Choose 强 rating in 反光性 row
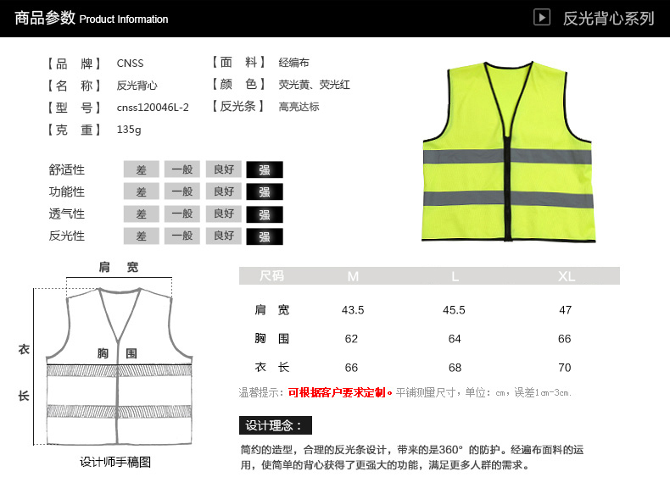Image resolution: width=670 pixels, height=477 pixels. pyautogui.click(x=265, y=236)
